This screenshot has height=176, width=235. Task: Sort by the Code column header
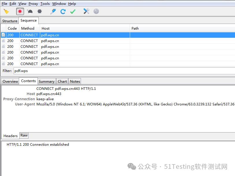click(12, 29)
